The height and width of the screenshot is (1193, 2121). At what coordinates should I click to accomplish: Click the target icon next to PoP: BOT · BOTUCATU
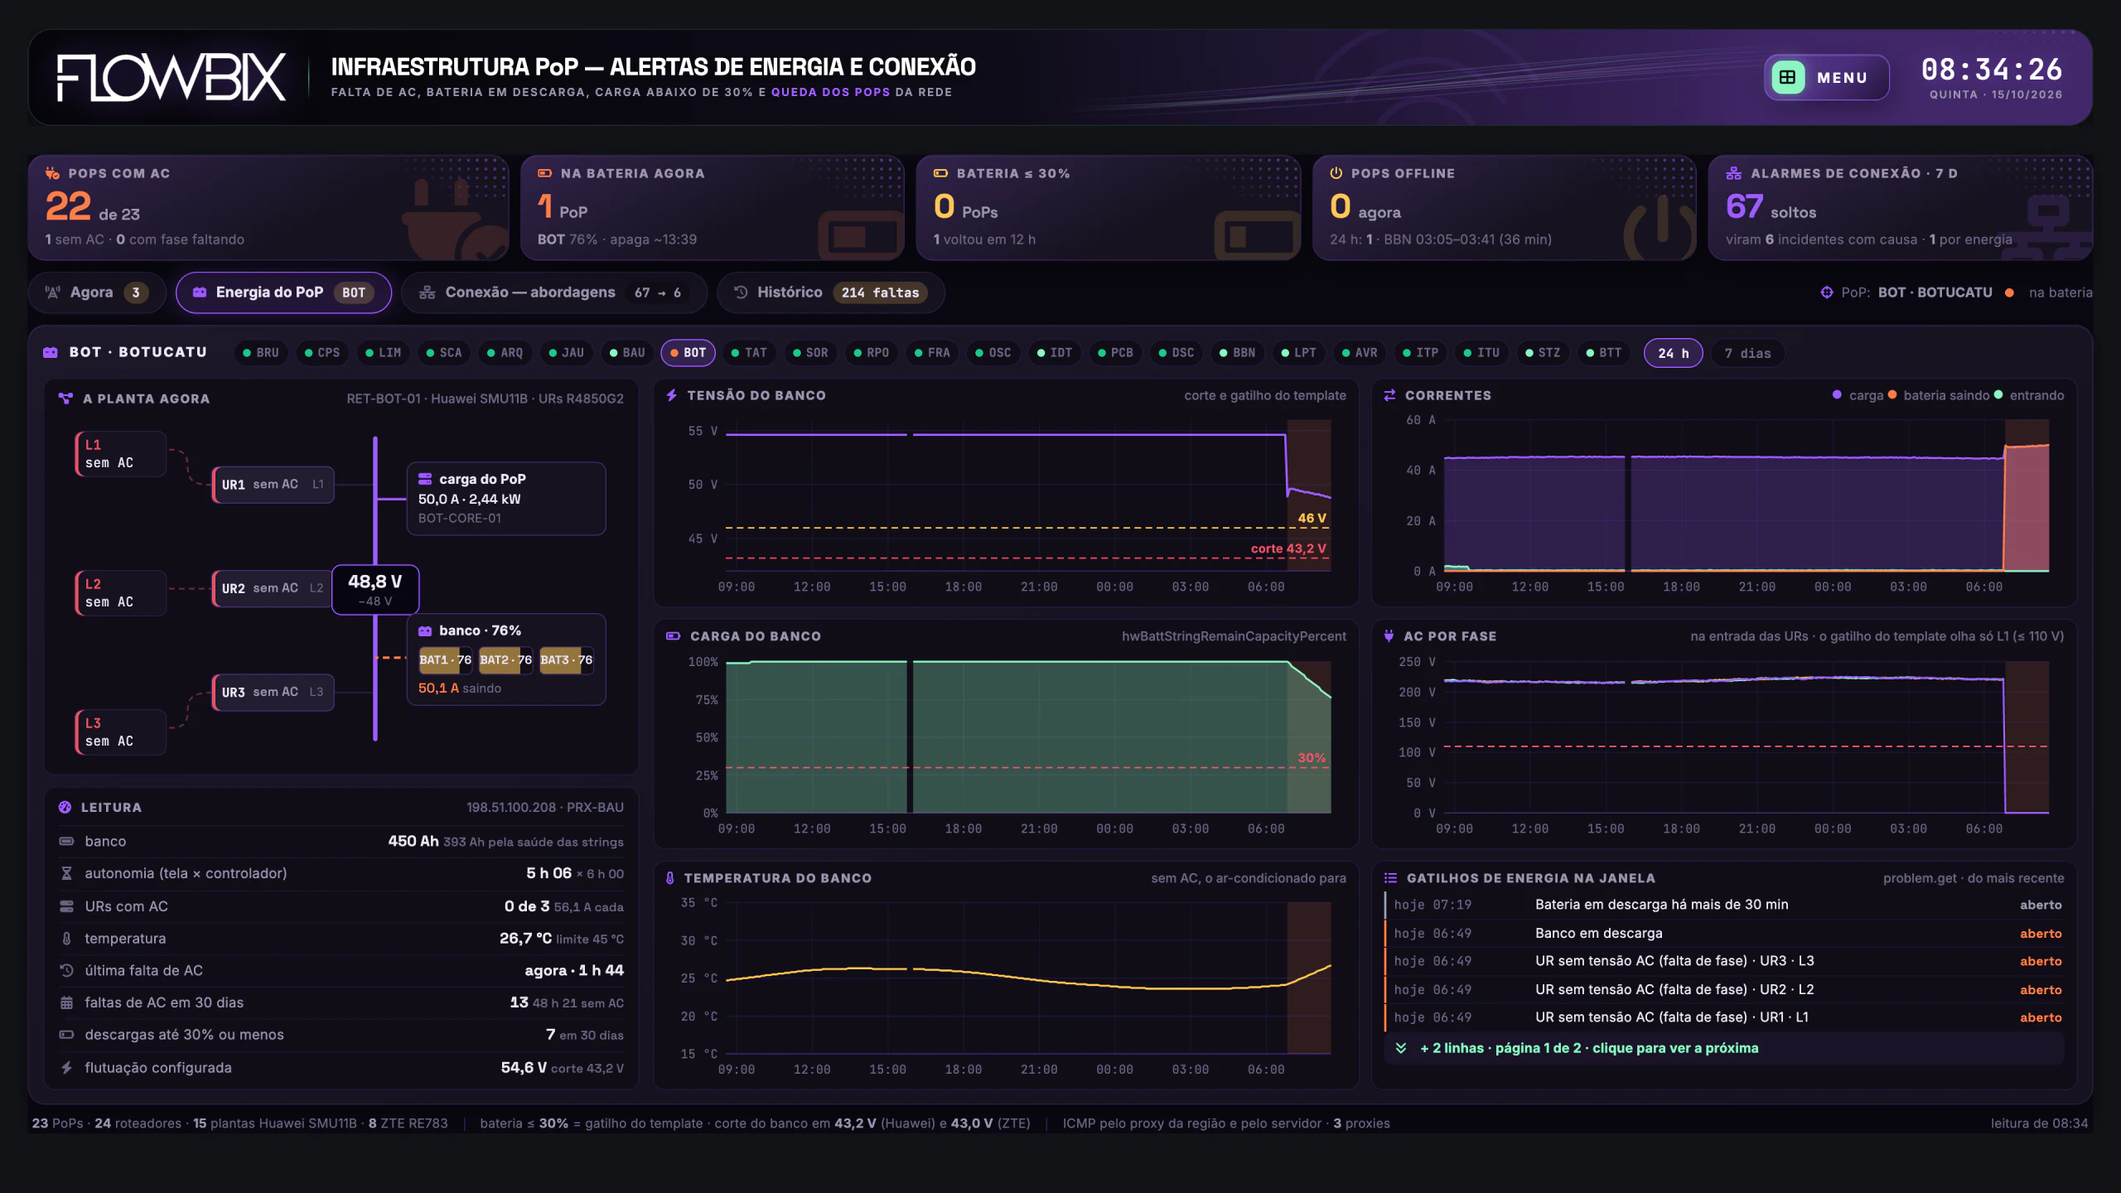coord(1826,292)
